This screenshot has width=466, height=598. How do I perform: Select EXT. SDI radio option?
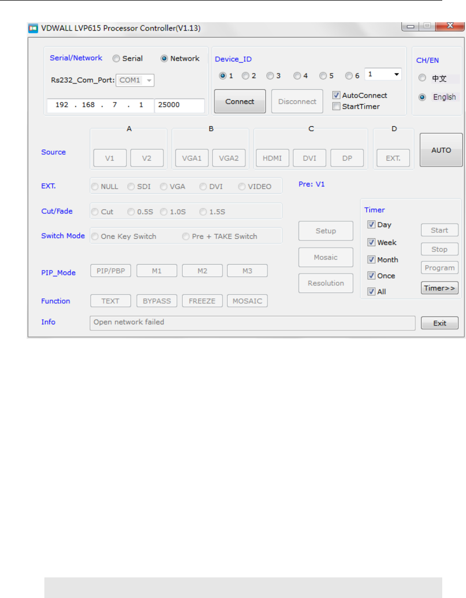point(131,187)
